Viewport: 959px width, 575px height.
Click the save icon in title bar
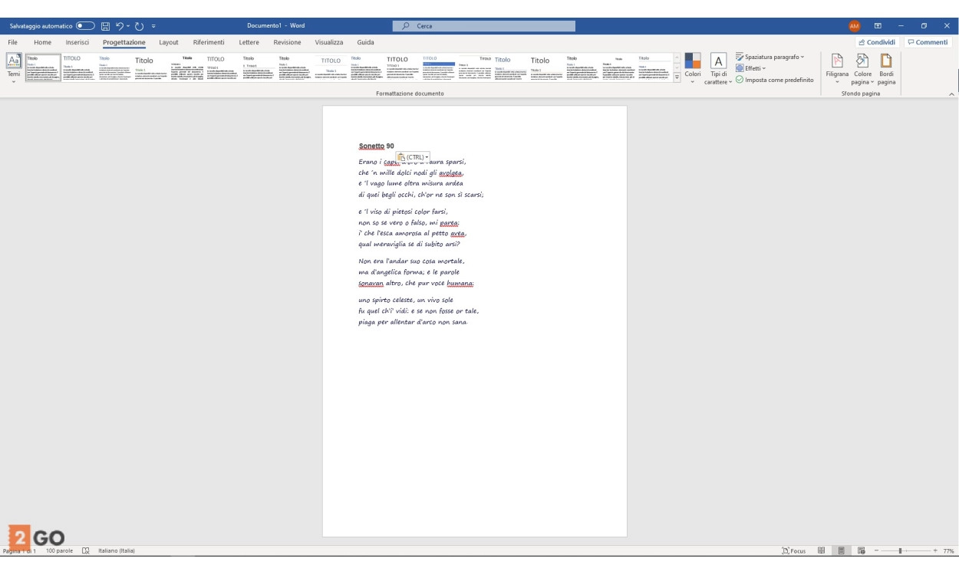tap(106, 26)
